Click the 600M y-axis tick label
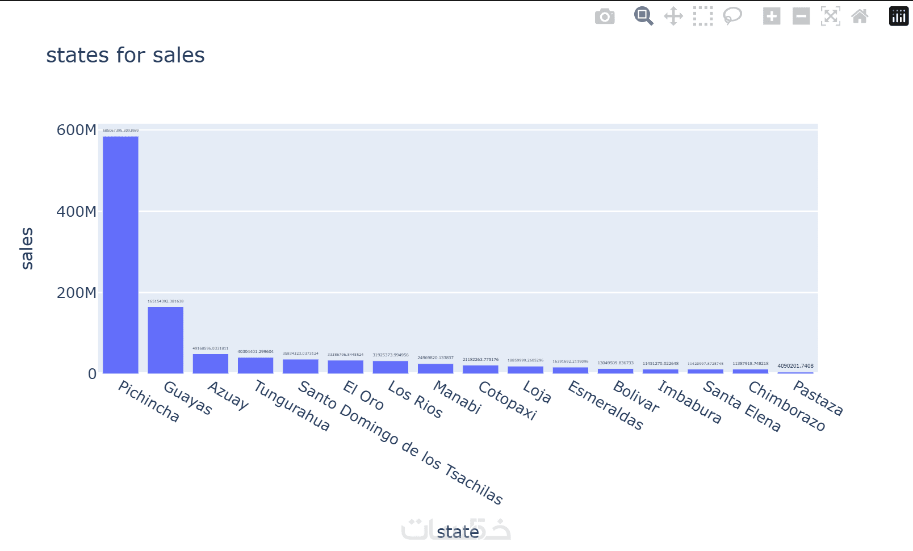913x551 pixels. 76,130
